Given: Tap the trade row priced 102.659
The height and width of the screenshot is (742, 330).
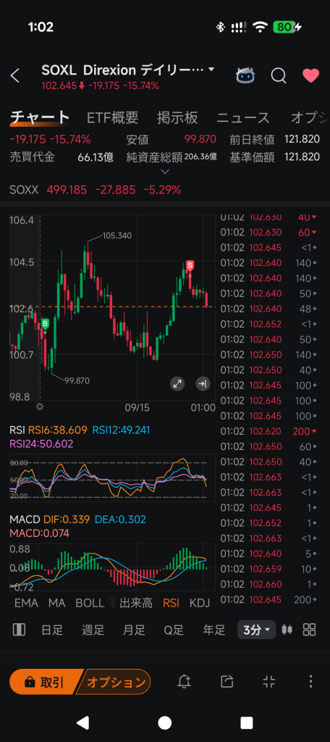Looking at the screenshot, I should [x=269, y=569].
